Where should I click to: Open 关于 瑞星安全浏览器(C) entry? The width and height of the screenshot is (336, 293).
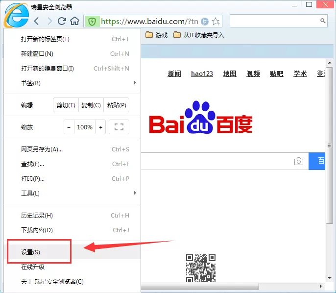point(72,281)
